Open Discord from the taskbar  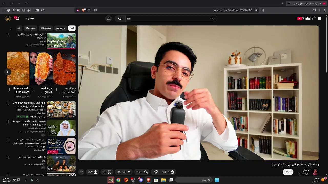[x=141, y=180]
